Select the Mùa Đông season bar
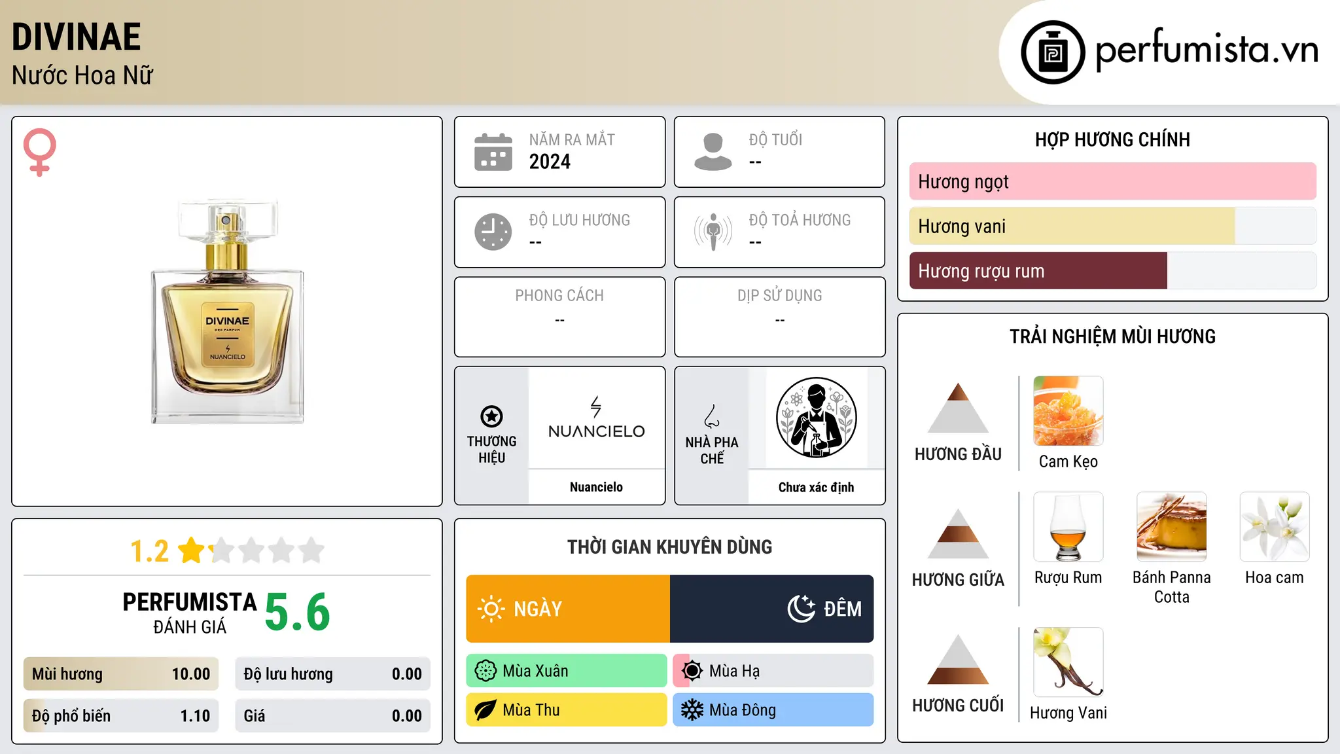This screenshot has height=754, width=1340. pos(773,710)
